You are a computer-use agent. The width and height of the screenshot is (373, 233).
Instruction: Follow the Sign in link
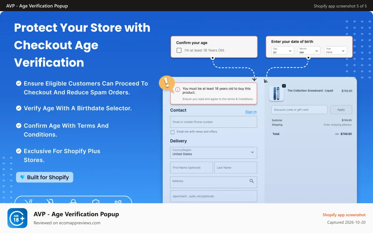click(251, 112)
